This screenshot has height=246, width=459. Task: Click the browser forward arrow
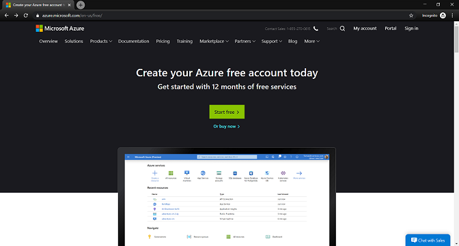(x=16, y=16)
